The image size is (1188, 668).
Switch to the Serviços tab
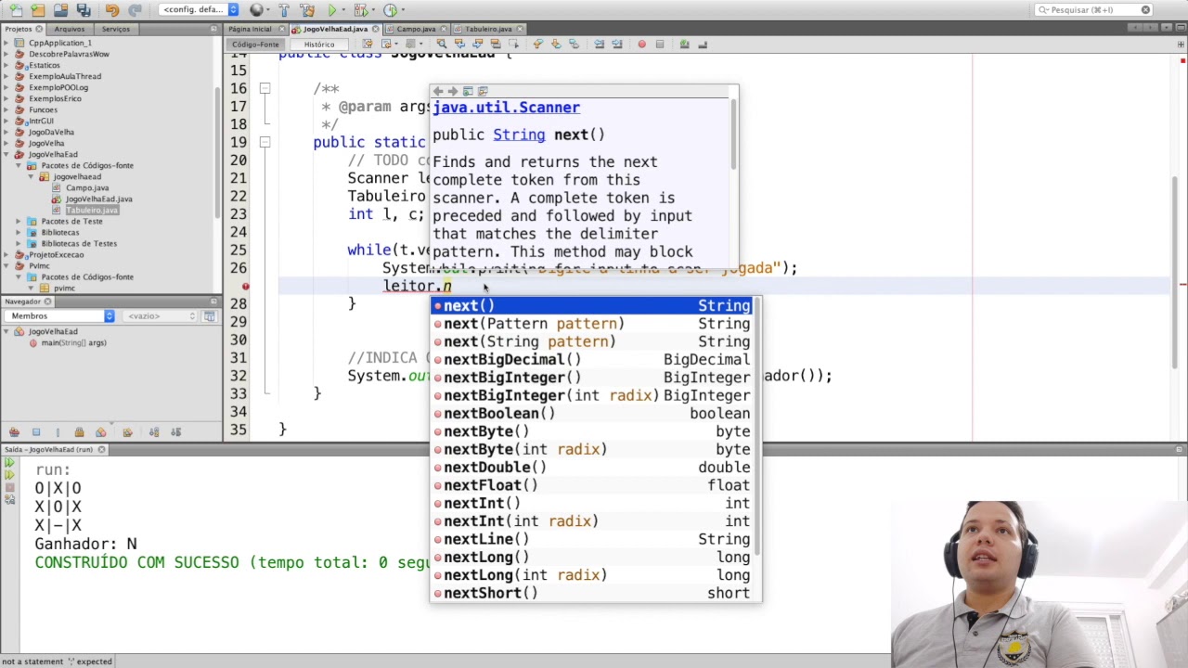pos(116,29)
